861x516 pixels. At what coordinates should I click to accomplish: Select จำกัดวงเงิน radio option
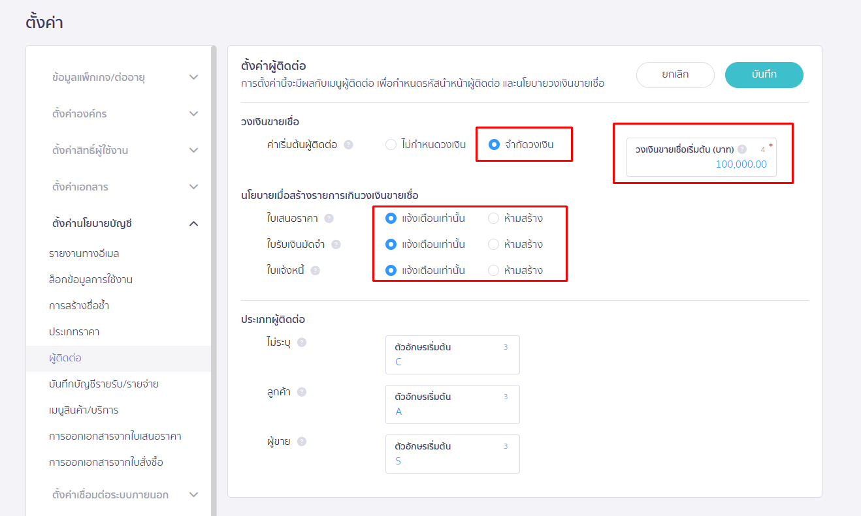(x=495, y=145)
